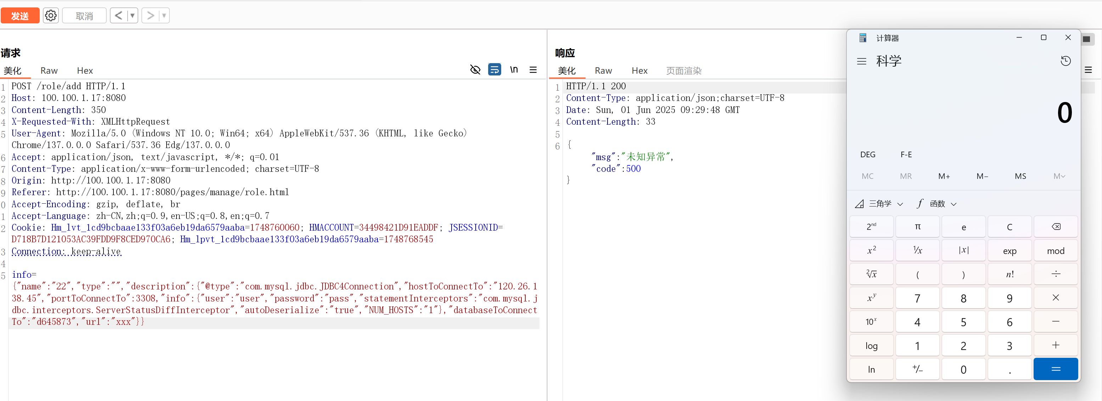Click the "code":500 response value
1102x401 pixels.
(616, 168)
